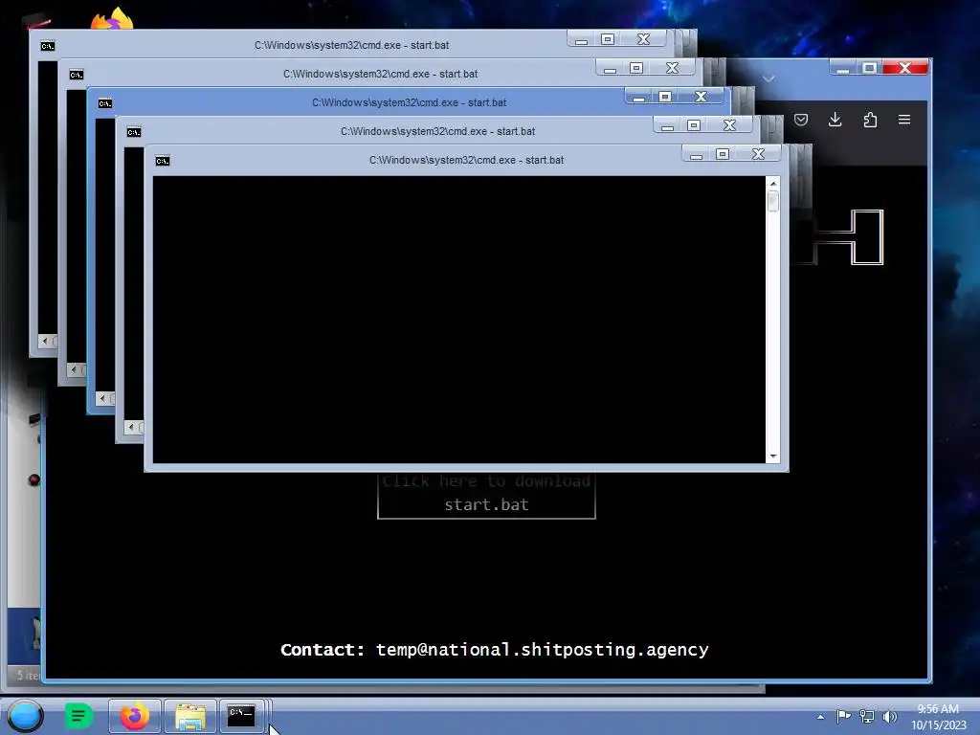The image size is (980, 735).
Task: Show hidden tray icons arrow
Action: pos(820,717)
